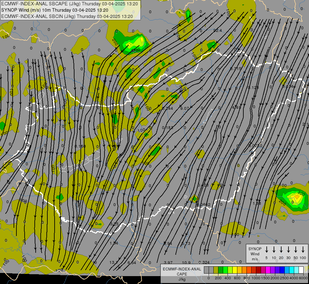Click the 2000 tick label in legend
The image size is (309, 284).
coord(275,278)
